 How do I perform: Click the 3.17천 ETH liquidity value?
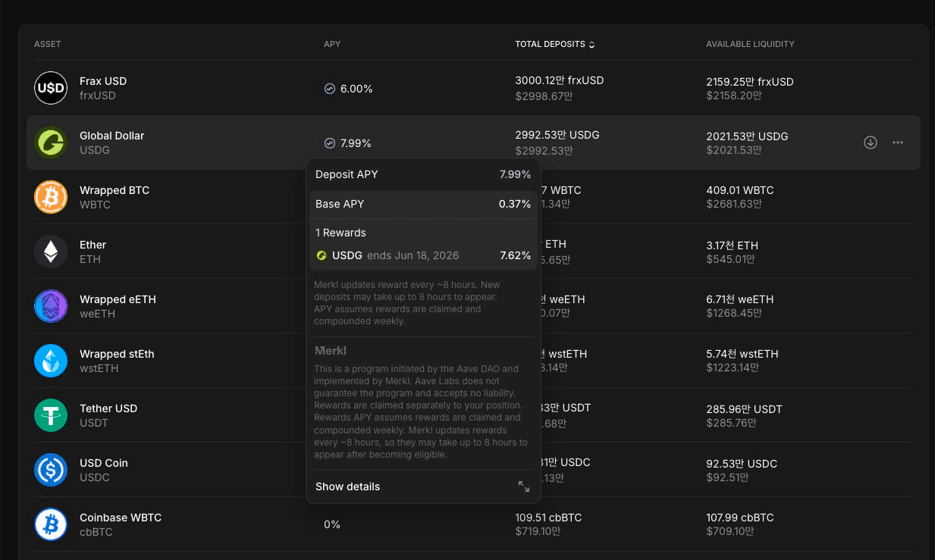click(732, 246)
